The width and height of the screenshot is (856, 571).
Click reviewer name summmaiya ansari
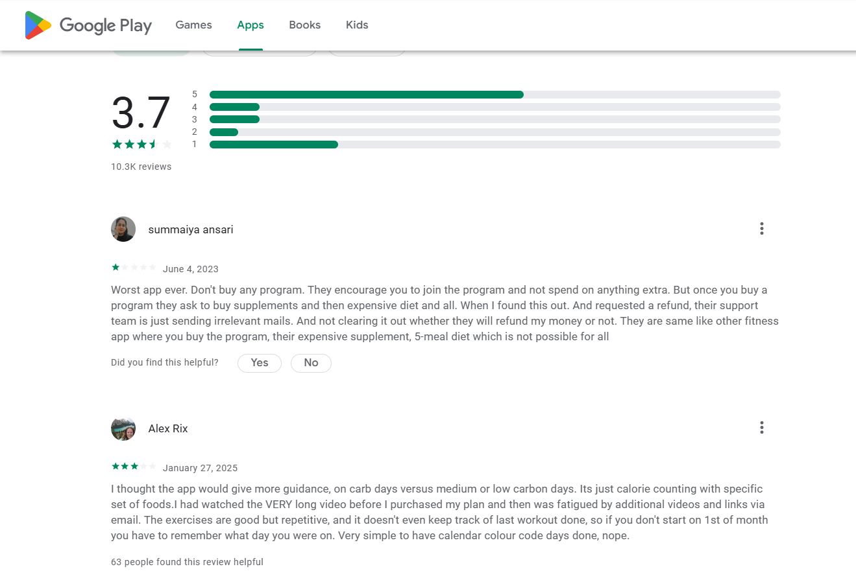(x=191, y=229)
